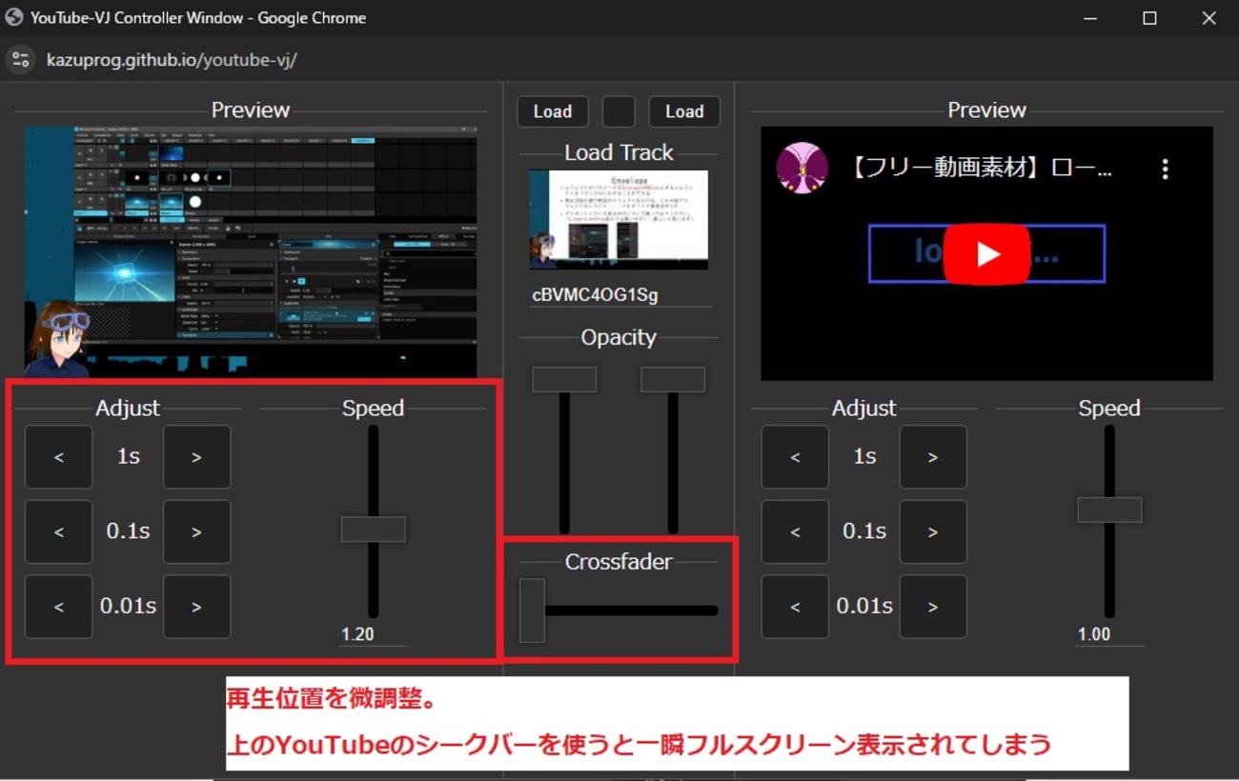Image resolution: width=1239 pixels, height=781 pixels.
Task: Step left deck forward by 0.1s
Action: 196,531
